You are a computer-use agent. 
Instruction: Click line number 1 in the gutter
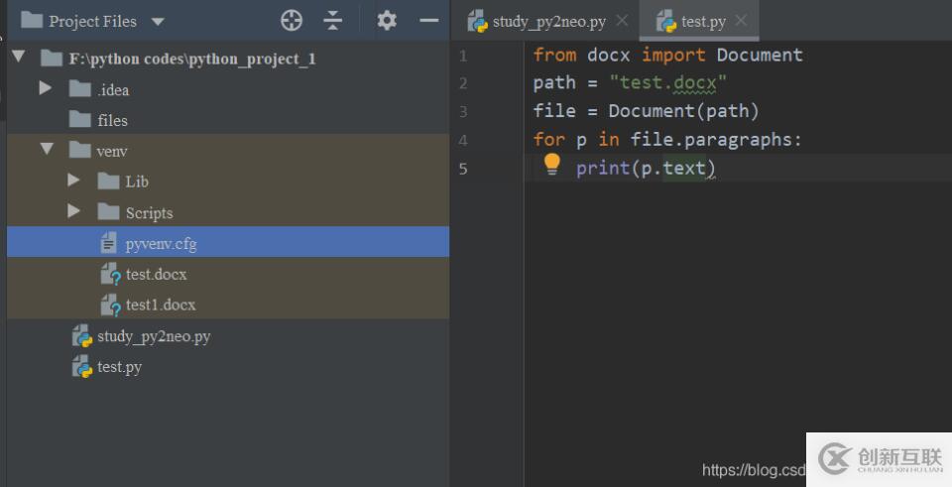tap(463, 56)
